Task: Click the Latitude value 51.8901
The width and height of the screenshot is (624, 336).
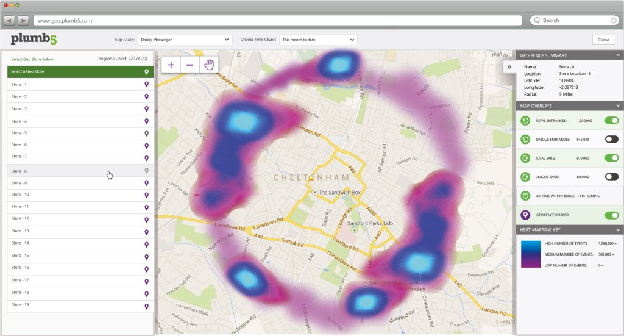Action: 566,80
